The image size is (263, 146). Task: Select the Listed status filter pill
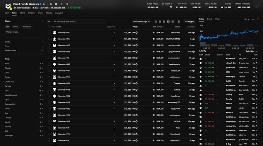[15, 27]
